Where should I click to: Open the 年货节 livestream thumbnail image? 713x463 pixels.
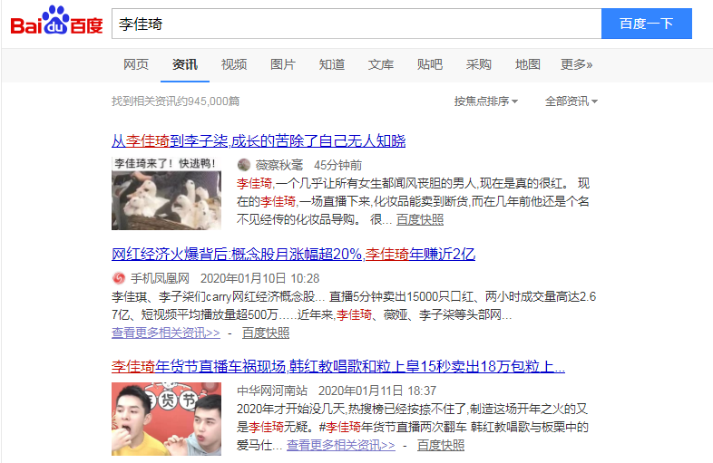click(166, 419)
